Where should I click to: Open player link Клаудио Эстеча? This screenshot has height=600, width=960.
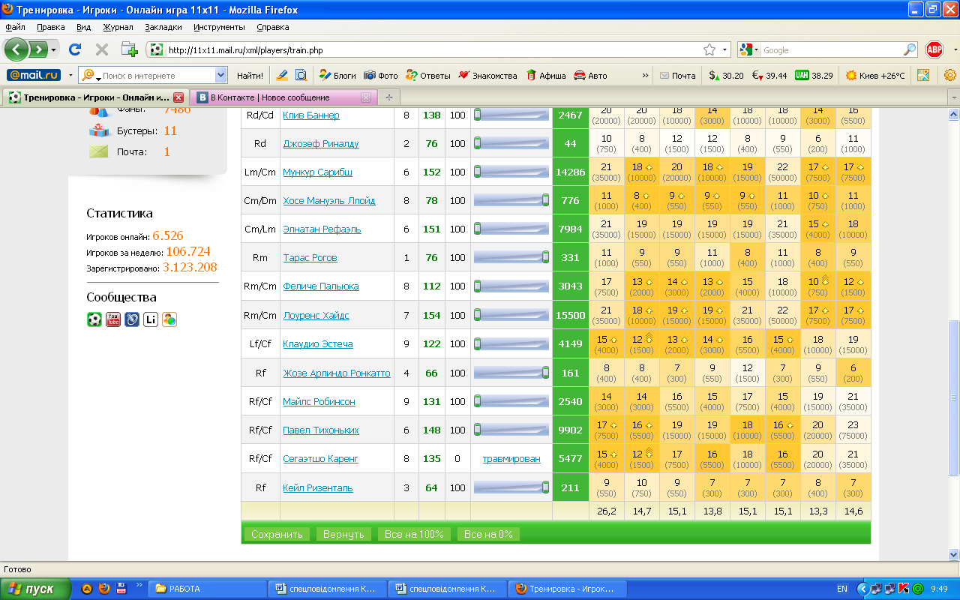click(317, 344)
